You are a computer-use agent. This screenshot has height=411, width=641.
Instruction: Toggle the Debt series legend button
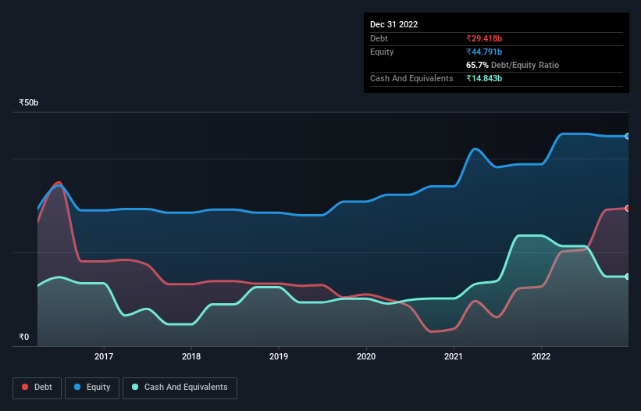point(37,388)
